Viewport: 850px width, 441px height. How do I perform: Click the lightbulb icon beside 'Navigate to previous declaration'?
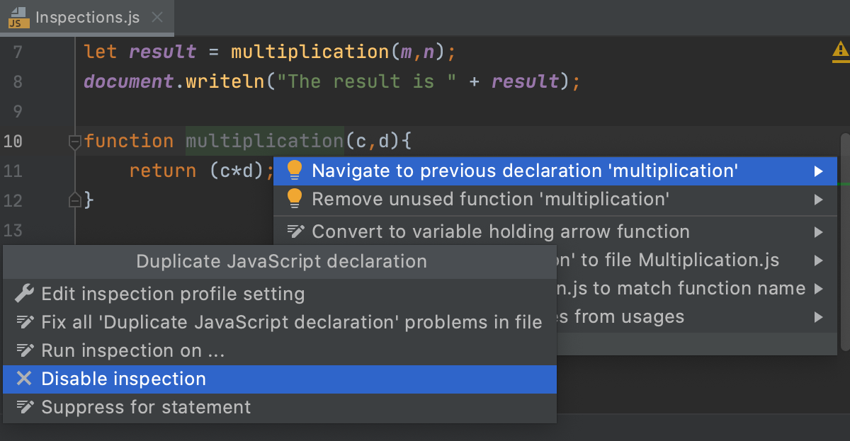click(293, 171)
